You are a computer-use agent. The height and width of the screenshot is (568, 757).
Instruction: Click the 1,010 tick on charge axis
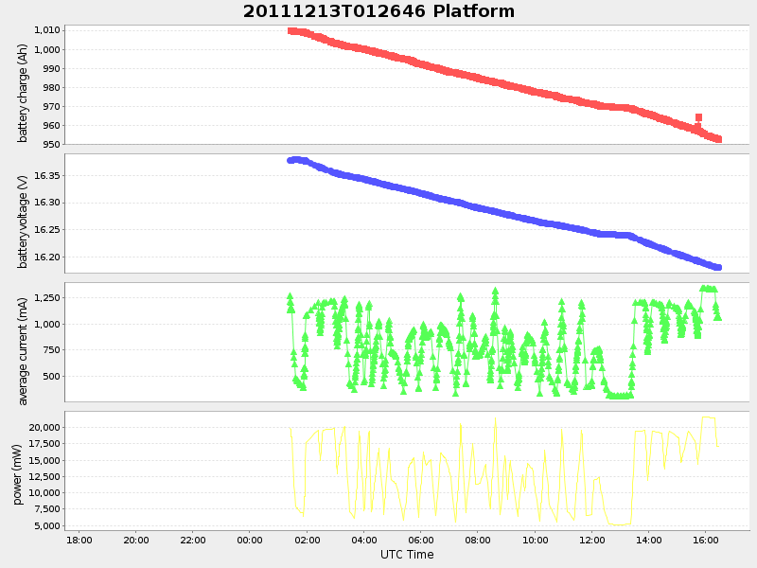[48, 28]
